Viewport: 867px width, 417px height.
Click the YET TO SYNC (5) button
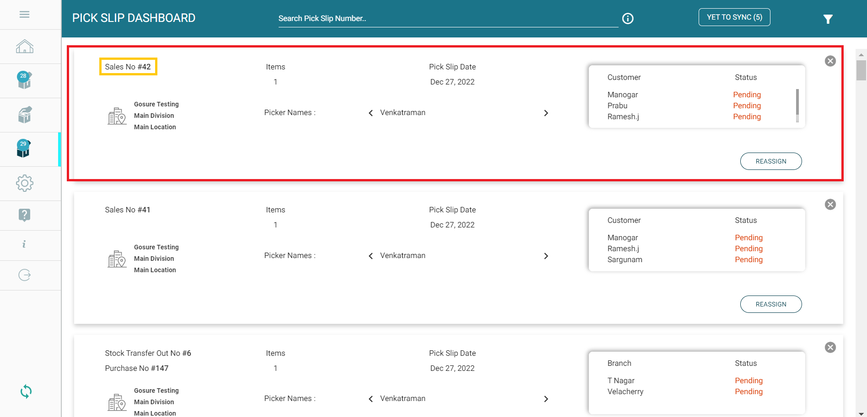pos(734,17)
